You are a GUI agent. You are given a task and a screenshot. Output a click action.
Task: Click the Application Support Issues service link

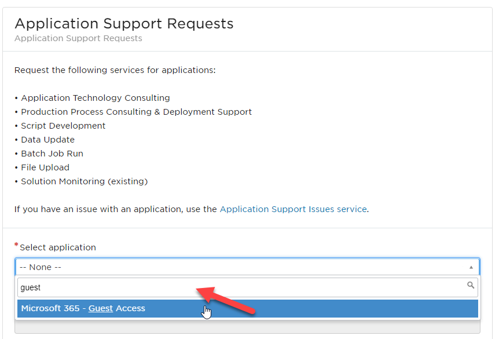tap(293, 209)
